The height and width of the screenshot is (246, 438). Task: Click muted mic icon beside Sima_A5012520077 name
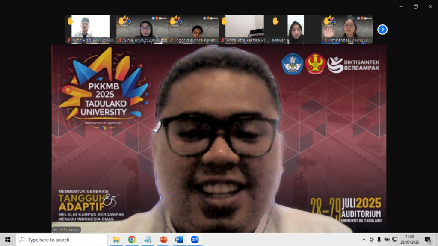point(120,40)
